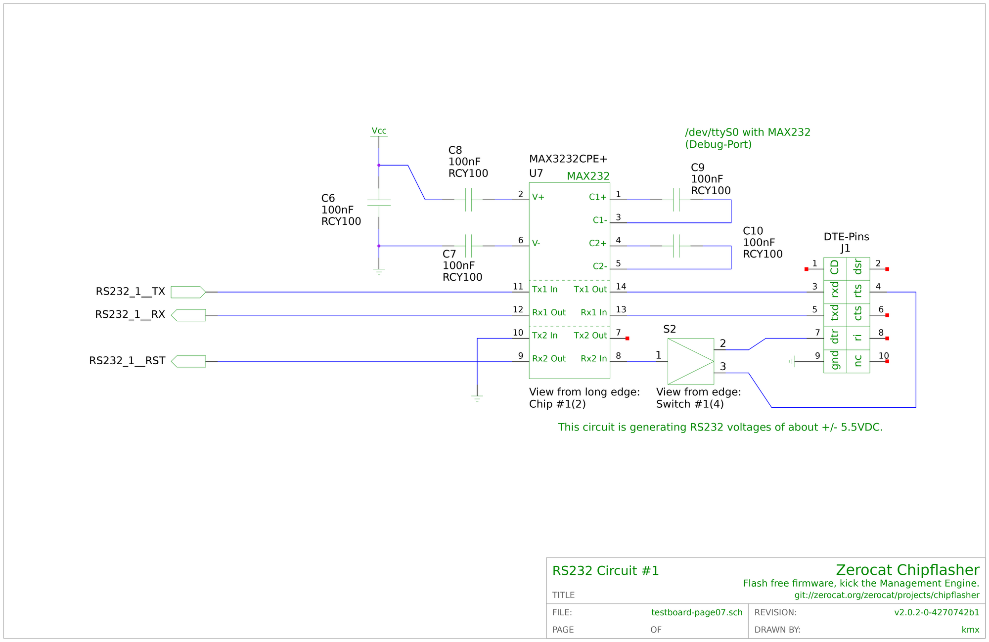
Task: Select capacitor C9 symbol
Action: pyautogui.click(x=676, y=200)
